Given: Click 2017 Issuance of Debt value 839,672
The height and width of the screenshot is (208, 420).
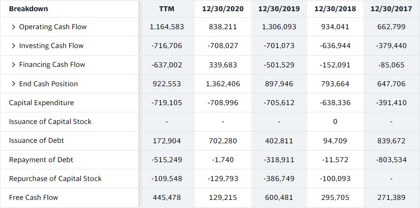Looking at the screenshot, I should 391,141.
